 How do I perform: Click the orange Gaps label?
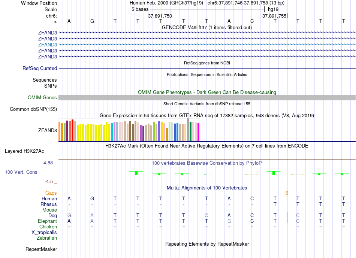coord(51,193)
